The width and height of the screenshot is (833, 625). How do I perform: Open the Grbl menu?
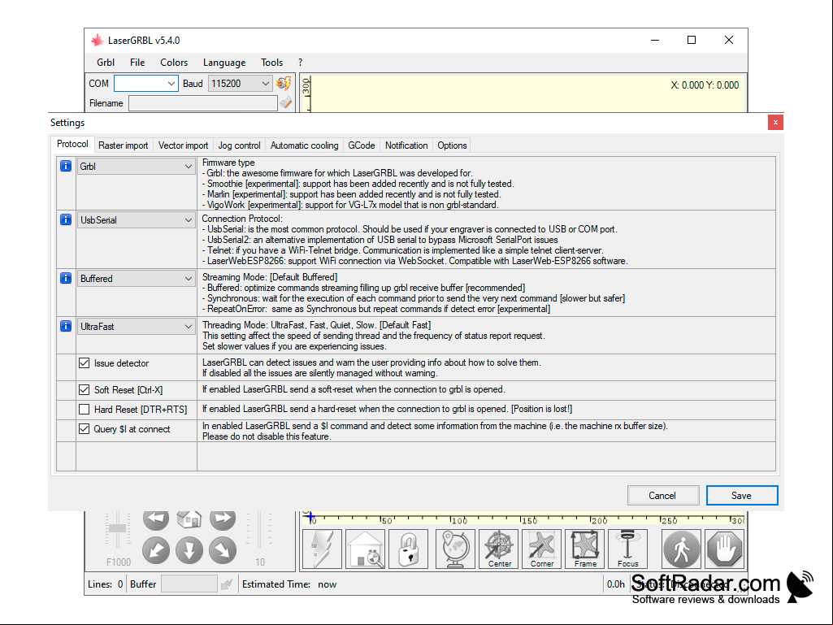(106, 63)
